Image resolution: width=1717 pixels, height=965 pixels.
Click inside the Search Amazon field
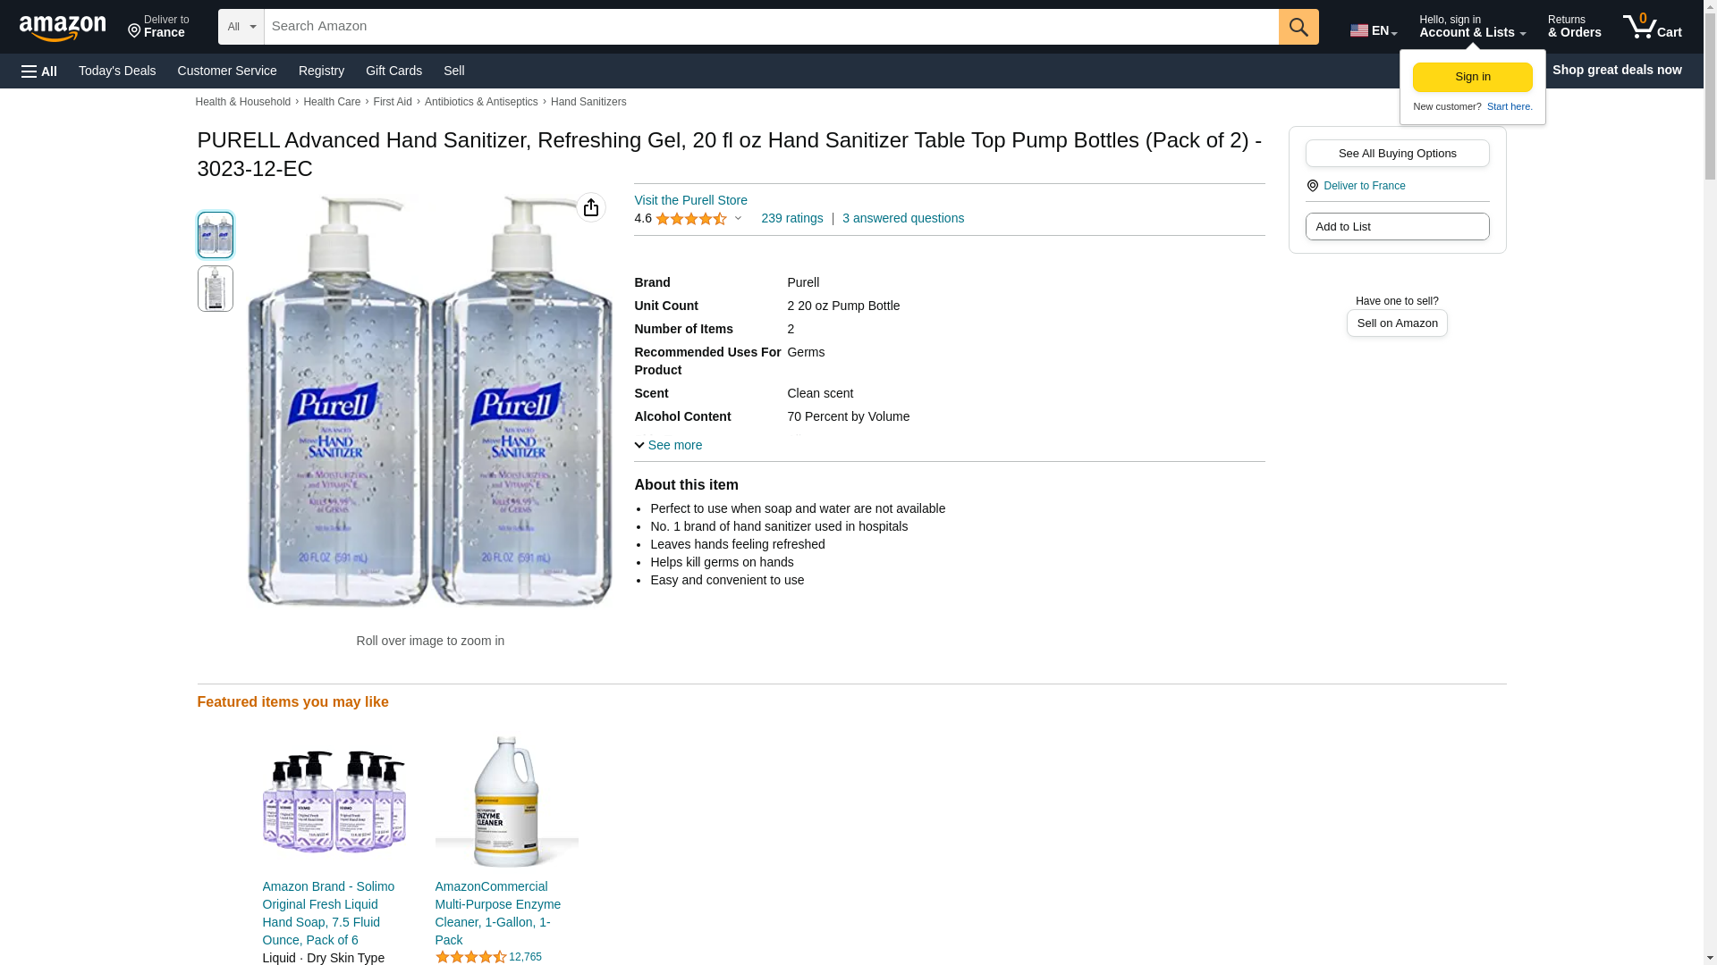[771, 27]
